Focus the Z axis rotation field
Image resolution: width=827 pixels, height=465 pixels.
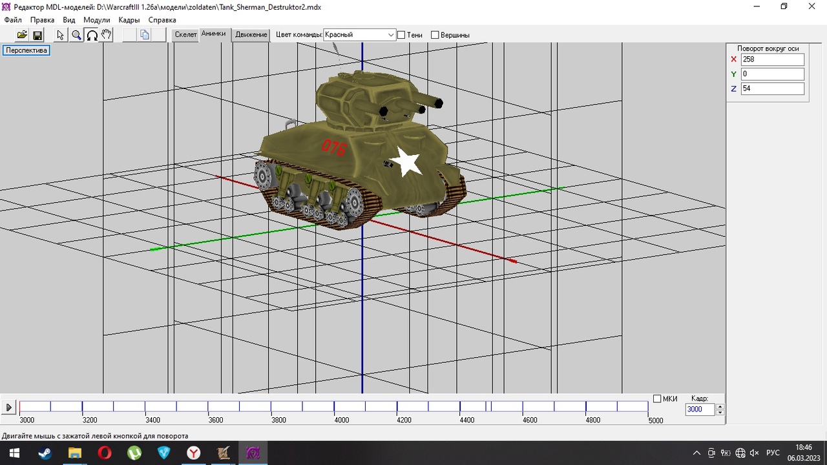(773, 88)
